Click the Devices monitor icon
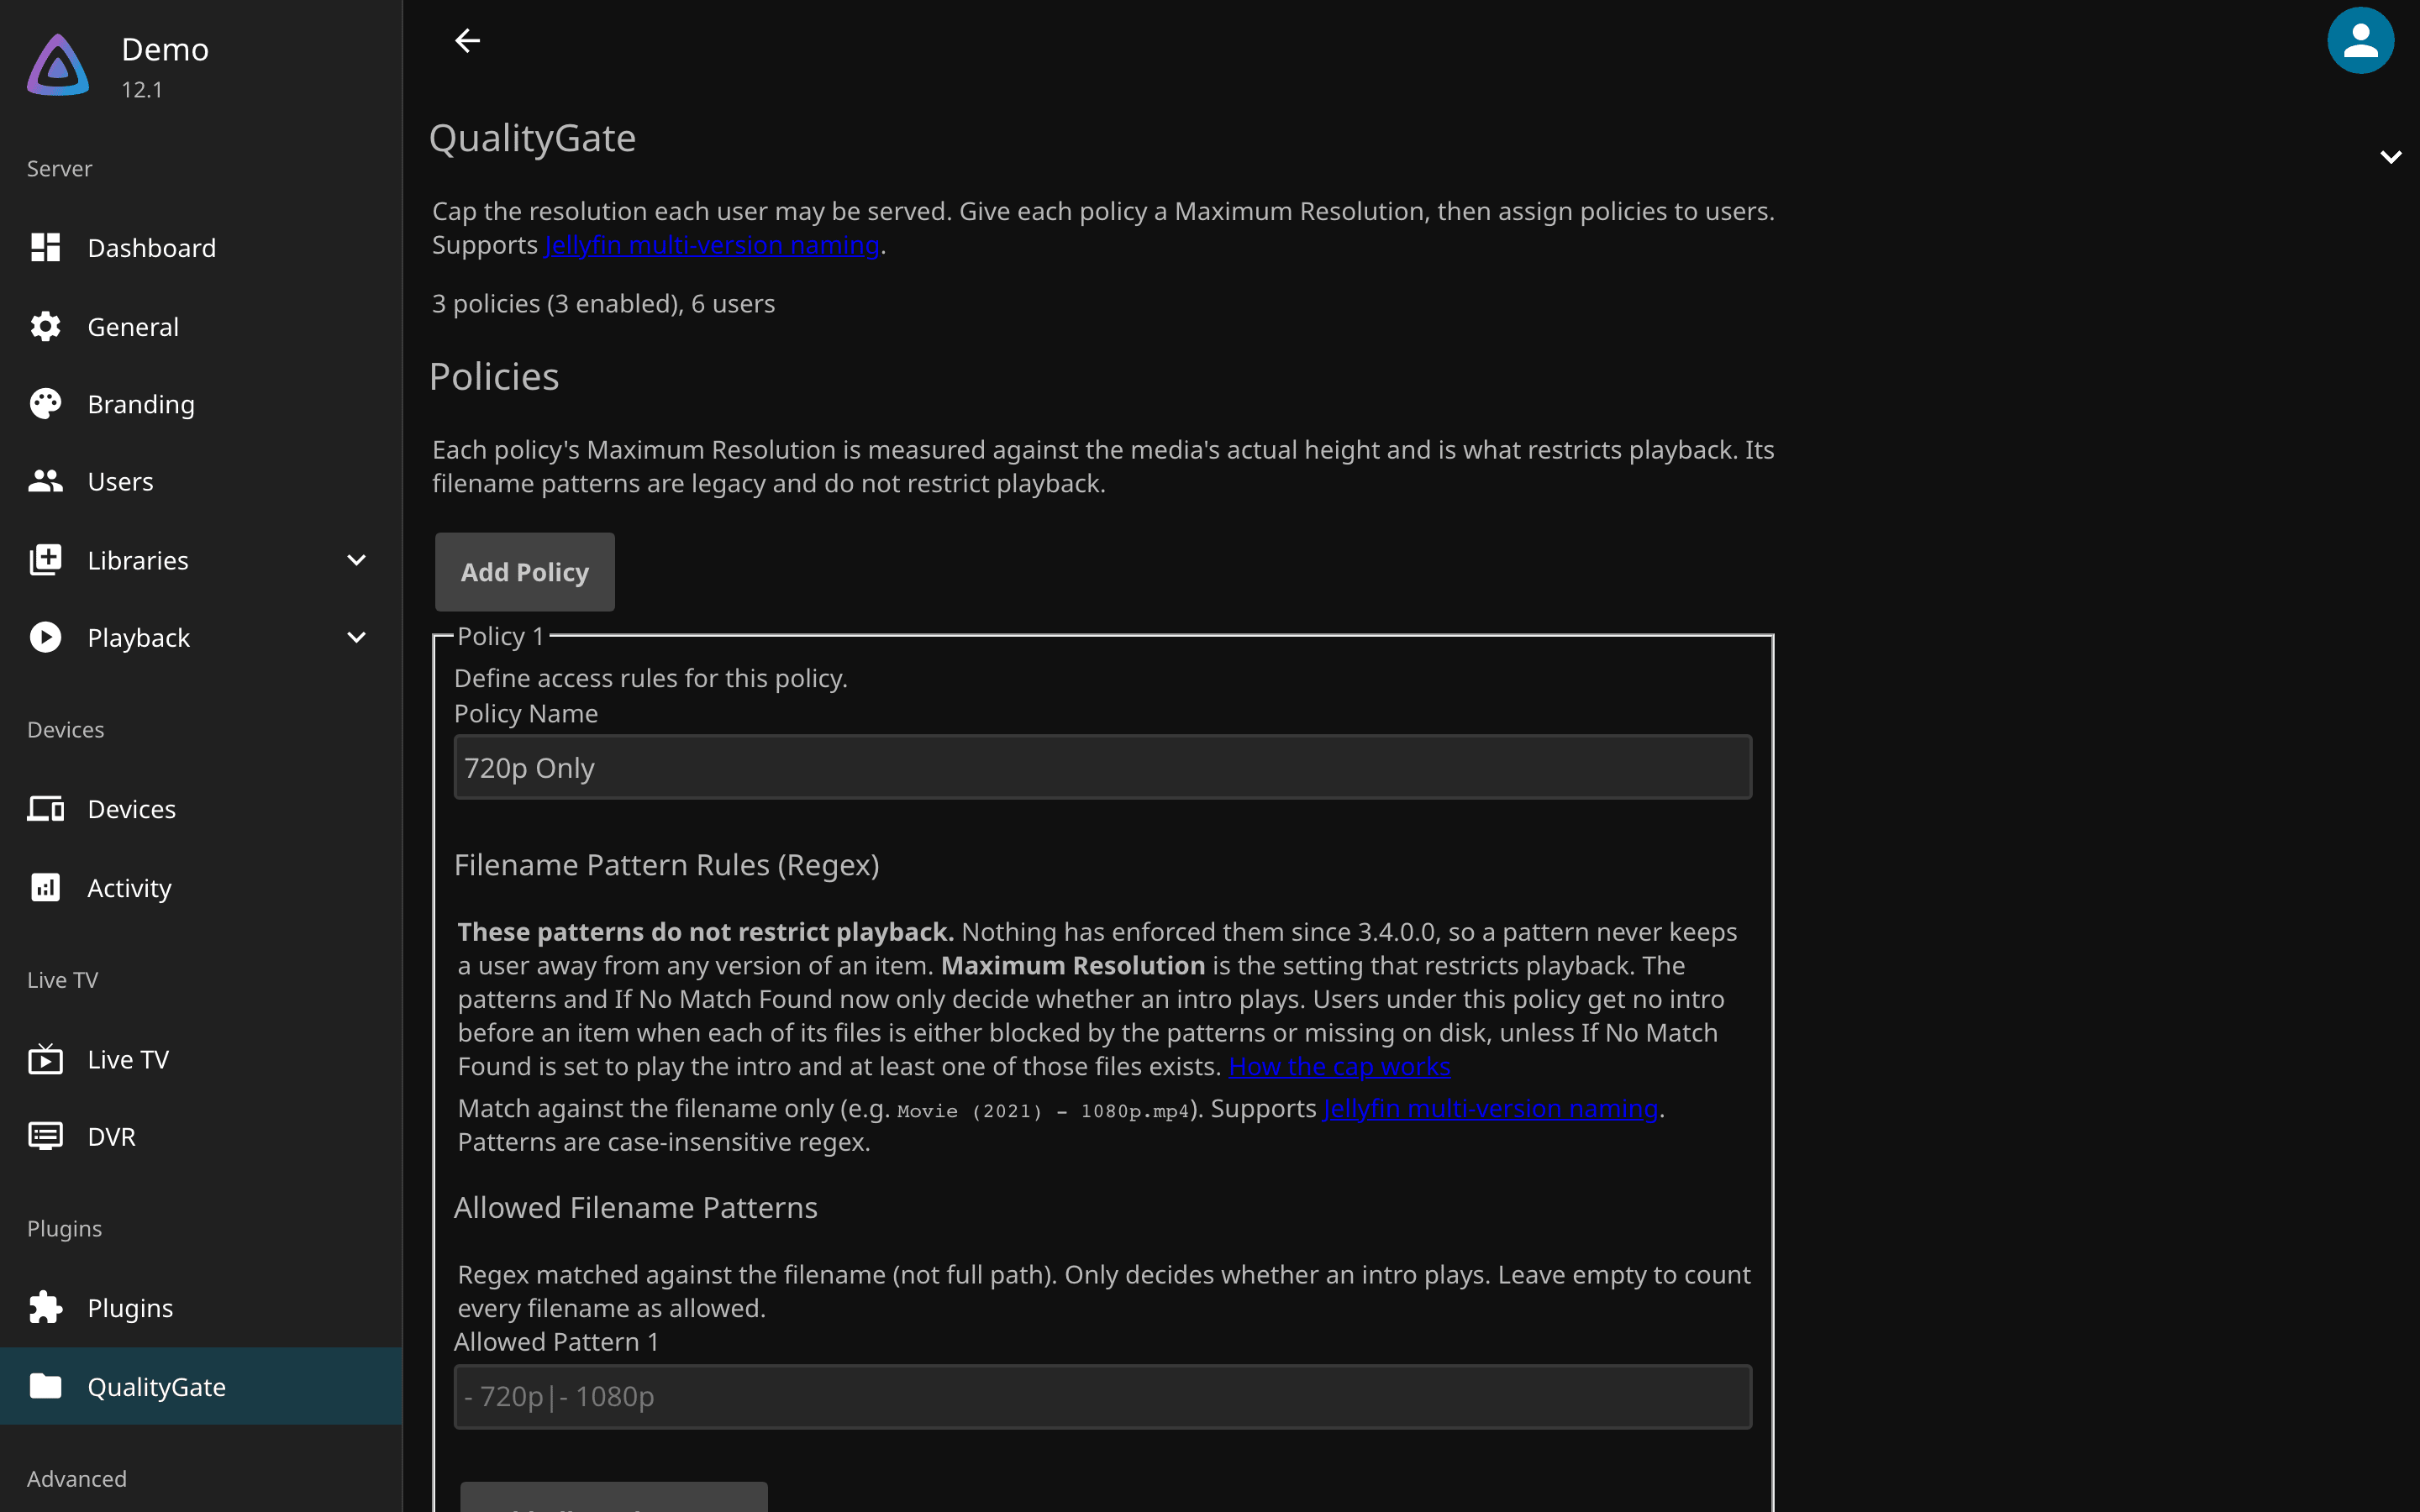2420x1512 pixels. (x=45, y=808)
